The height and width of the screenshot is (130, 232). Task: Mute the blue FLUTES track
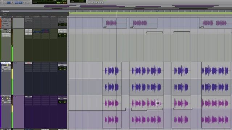pos(10,65)
